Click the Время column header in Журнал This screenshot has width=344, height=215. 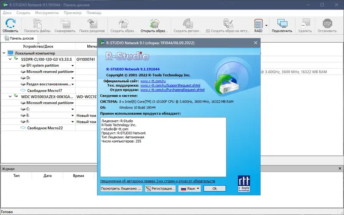[x=79, y=176]
